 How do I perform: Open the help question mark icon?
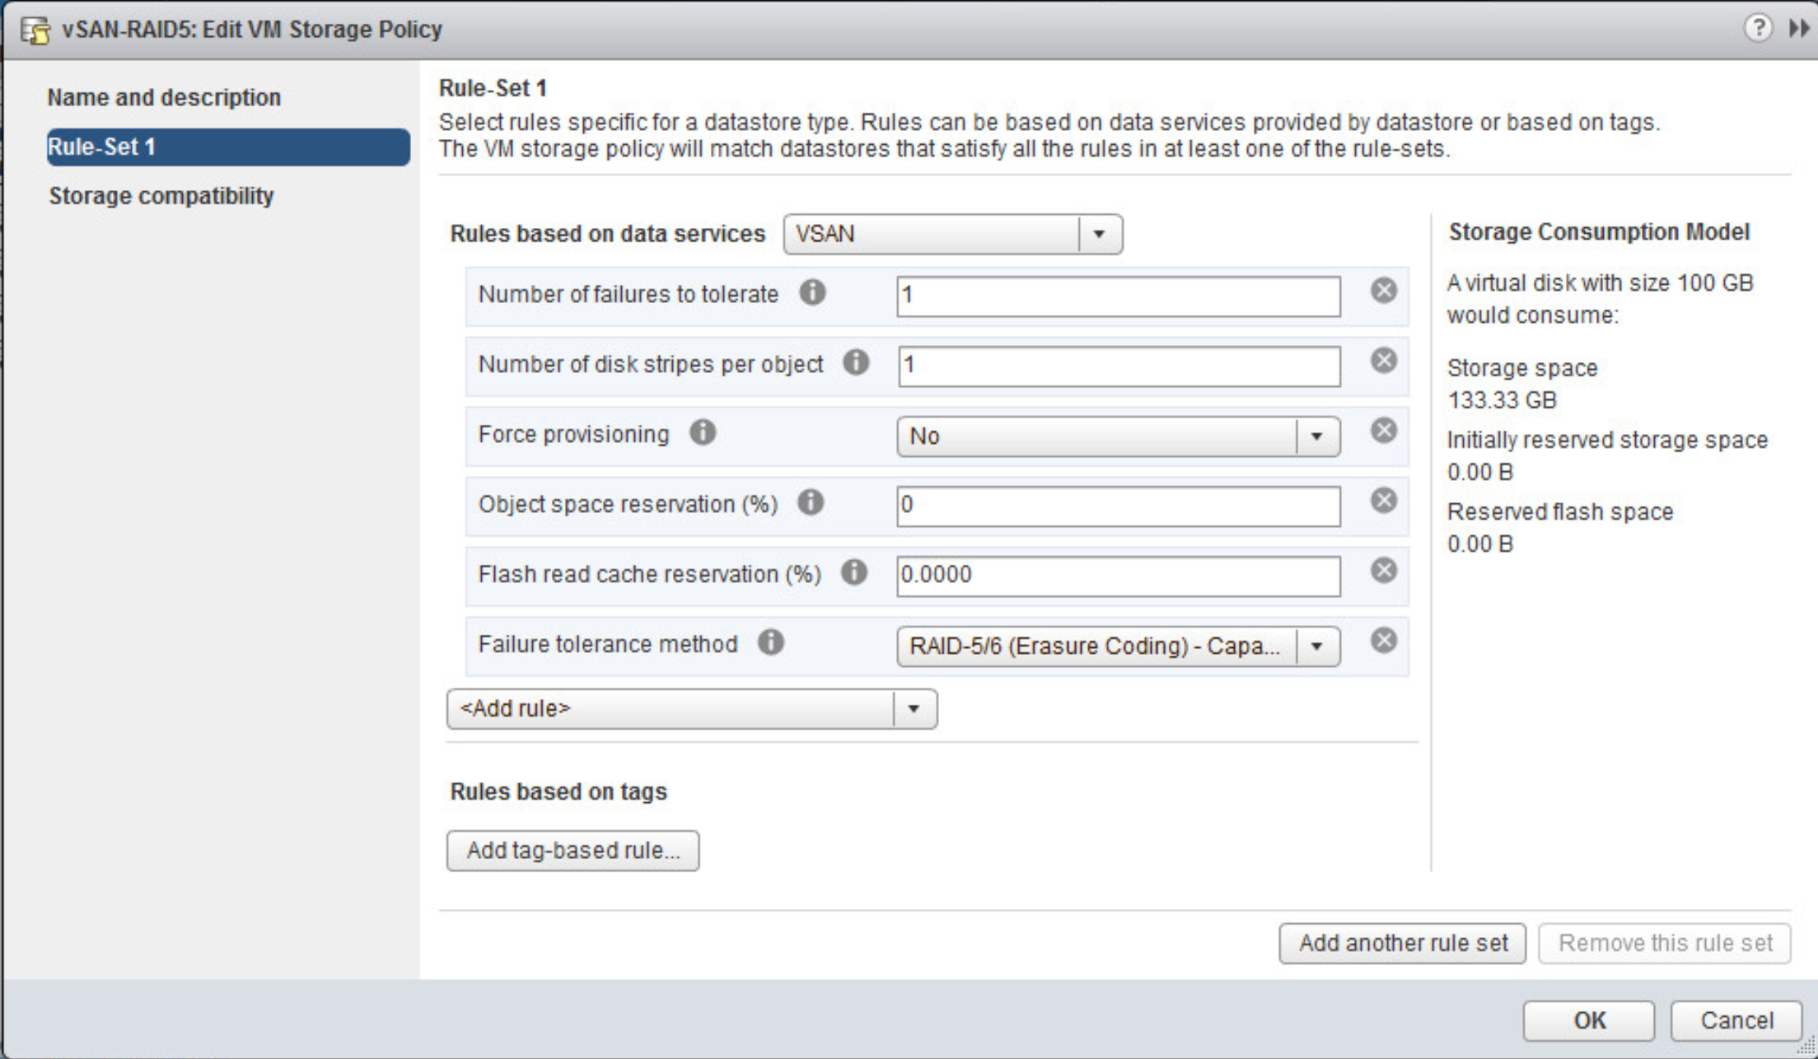pos(1757,29)
